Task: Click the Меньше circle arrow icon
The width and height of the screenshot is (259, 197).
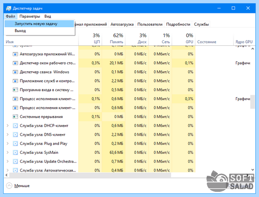Action: 9,186
